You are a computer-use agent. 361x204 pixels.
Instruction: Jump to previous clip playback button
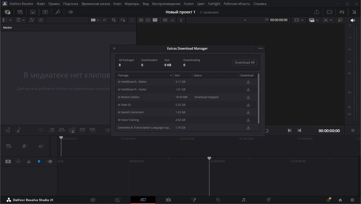tap(299, 131)
